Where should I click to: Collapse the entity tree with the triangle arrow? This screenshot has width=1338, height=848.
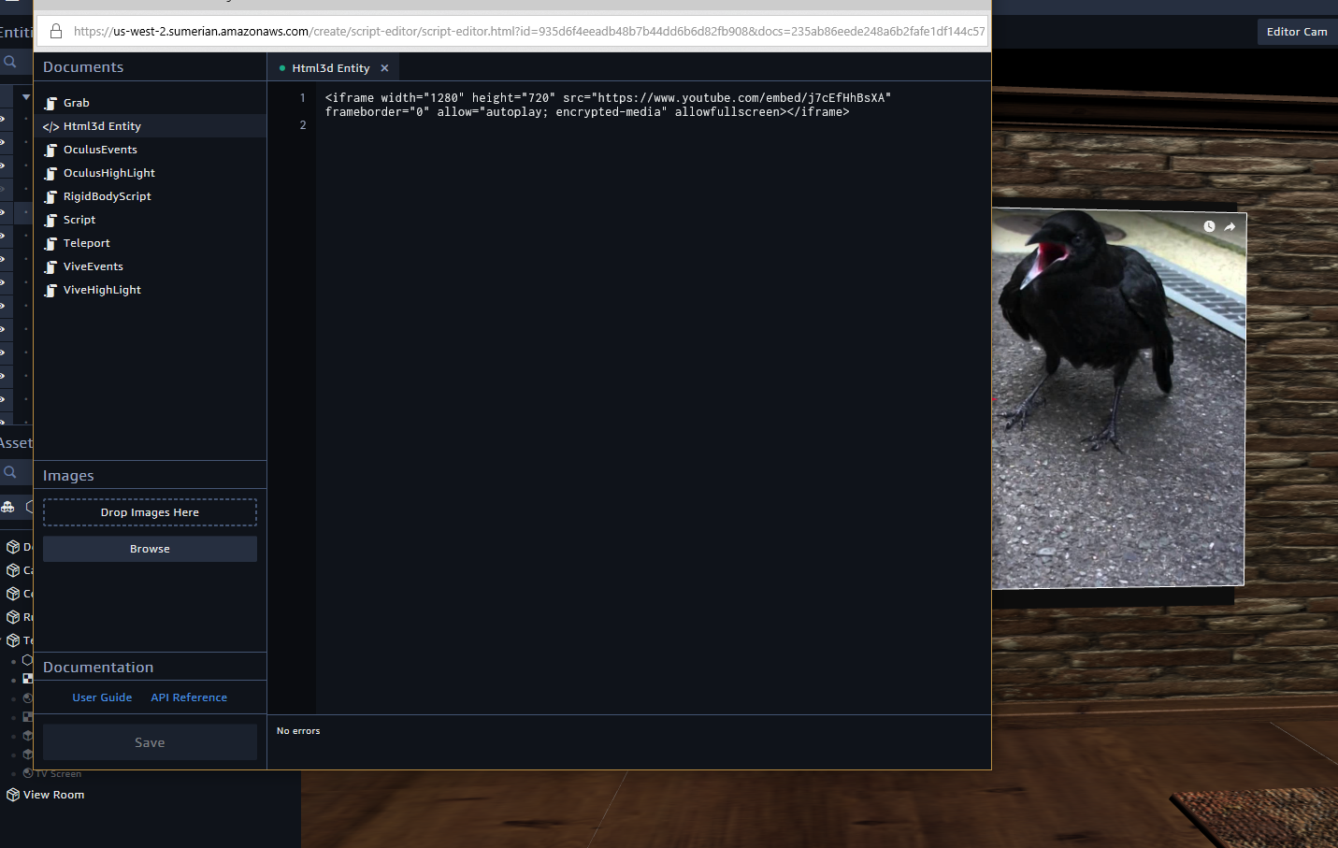[26, 97]
